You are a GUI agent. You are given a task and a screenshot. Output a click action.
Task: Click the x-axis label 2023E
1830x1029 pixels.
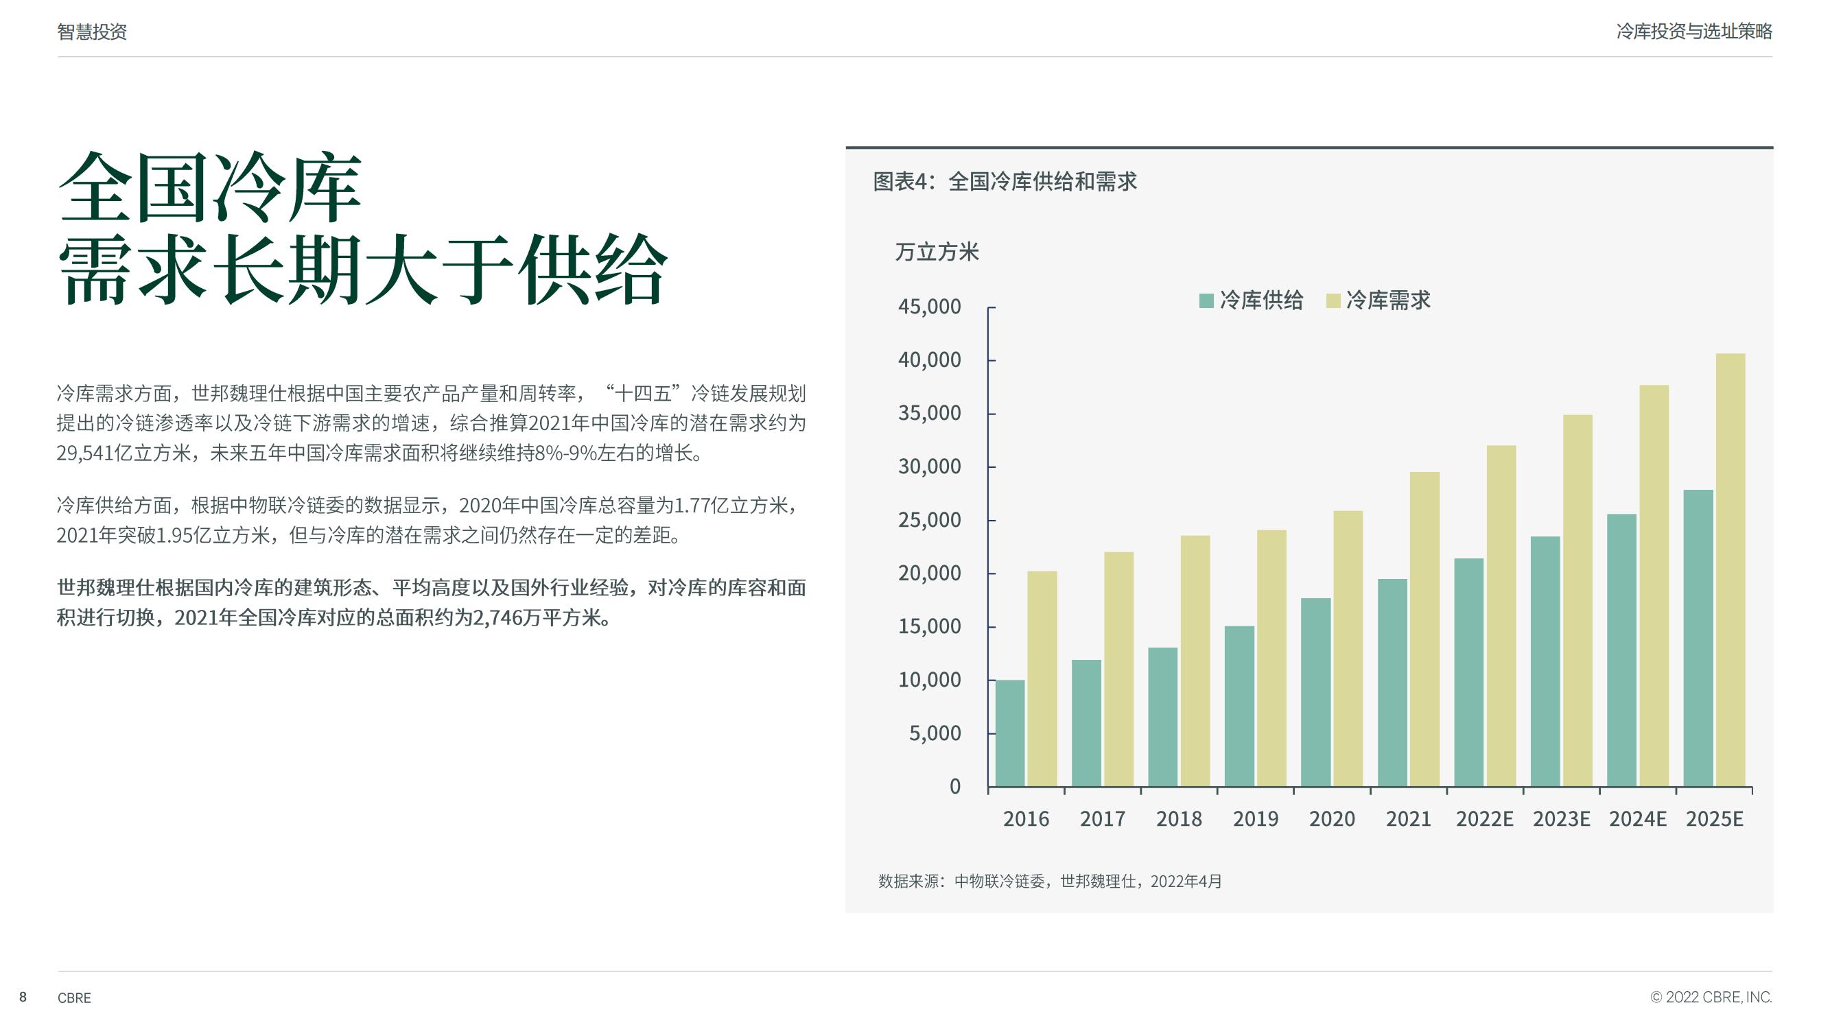click(x=1562, y=819)
